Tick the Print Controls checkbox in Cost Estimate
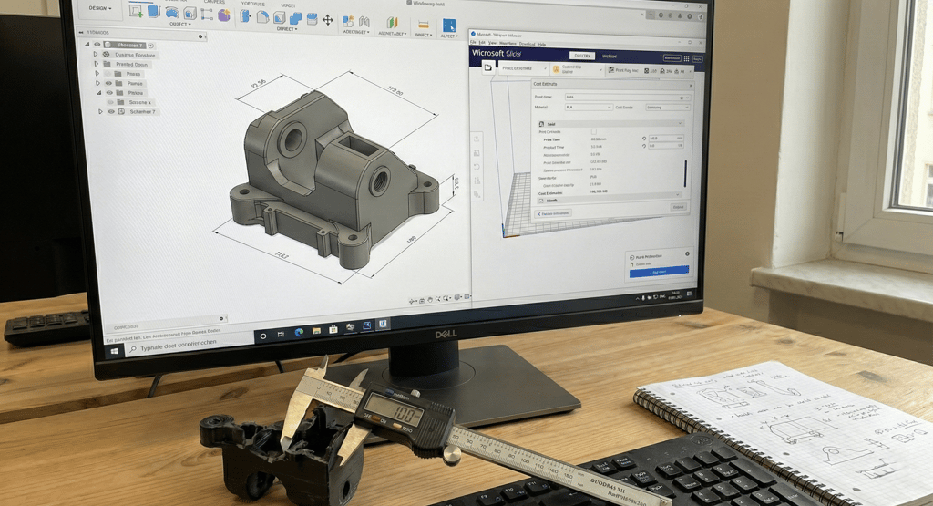933x506 pixels. click(594, 131)
